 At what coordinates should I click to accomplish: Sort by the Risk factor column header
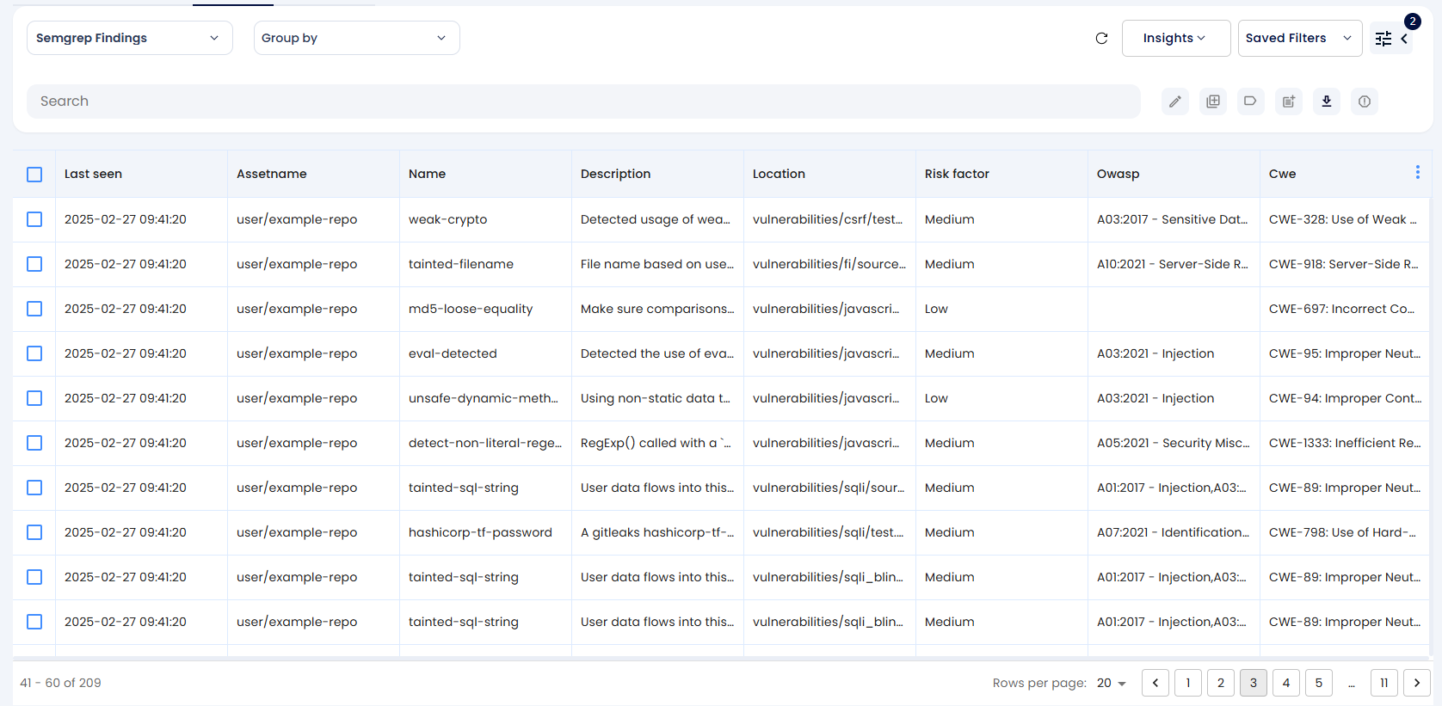957,174
